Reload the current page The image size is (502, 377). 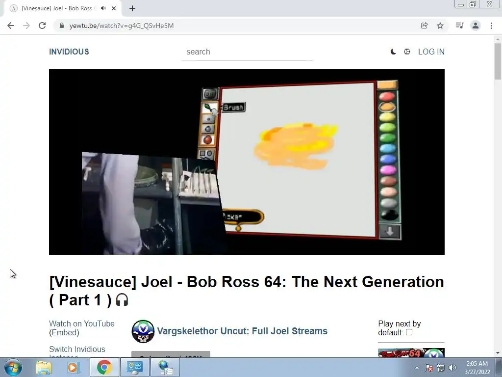[42, 26]
